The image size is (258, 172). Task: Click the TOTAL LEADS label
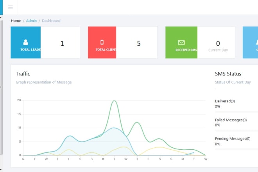pyautogui.click(x=30, y=50)
